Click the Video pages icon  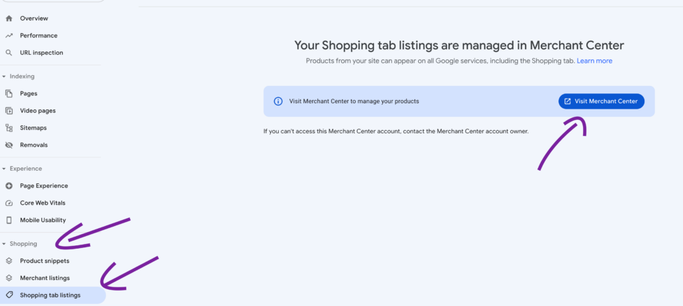click(x=9, y=111)
